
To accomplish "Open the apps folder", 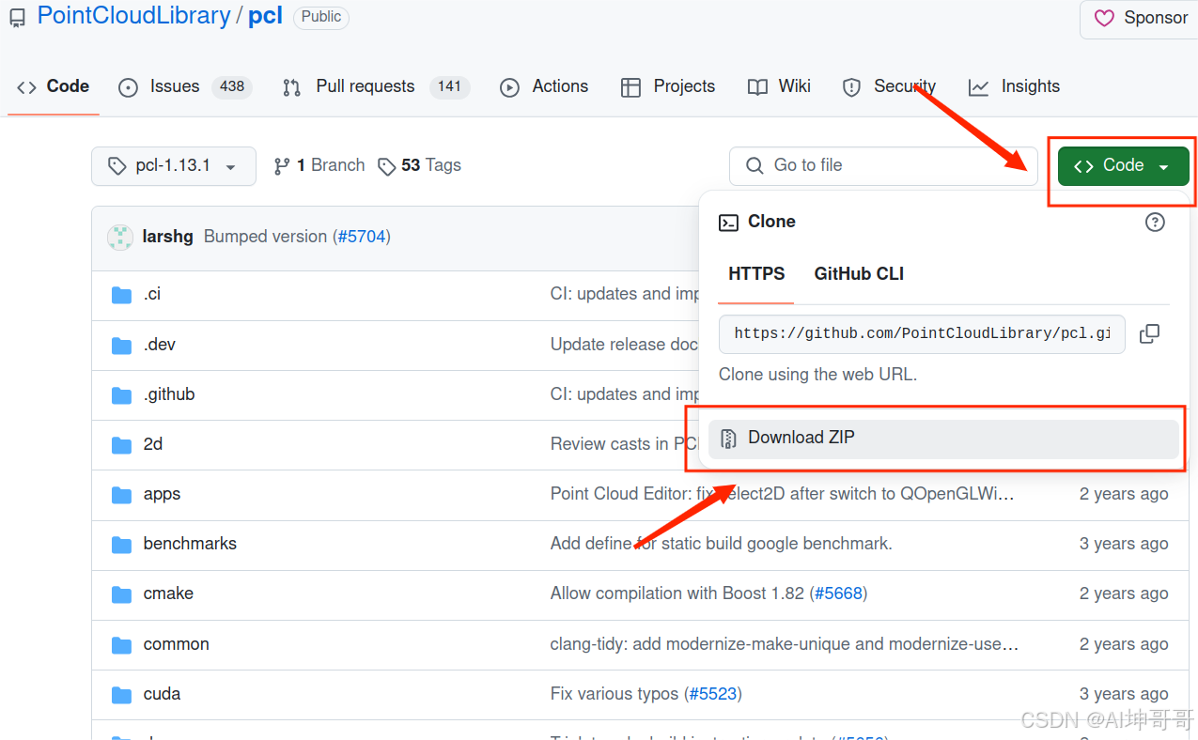I will (162, 494).
